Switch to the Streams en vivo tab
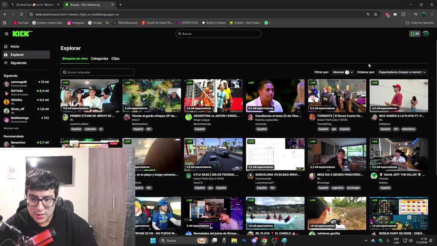This screenshot has width=437, height=246. [x=75, y=58]
